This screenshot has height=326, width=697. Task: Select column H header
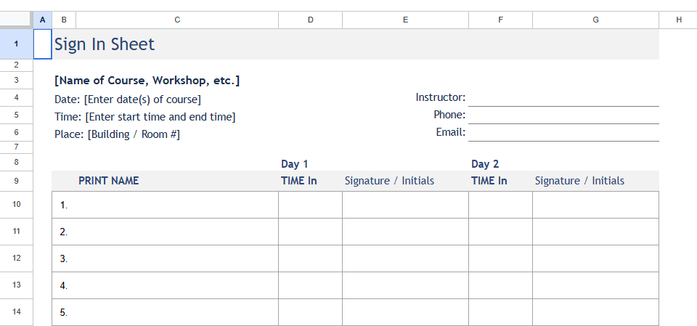coord(678,20)
